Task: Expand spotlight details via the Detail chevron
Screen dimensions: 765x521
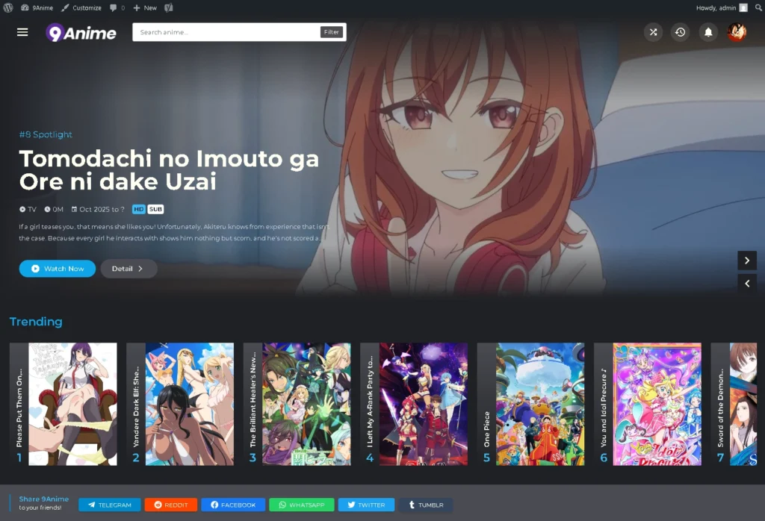Action: (x=128, y=269)
